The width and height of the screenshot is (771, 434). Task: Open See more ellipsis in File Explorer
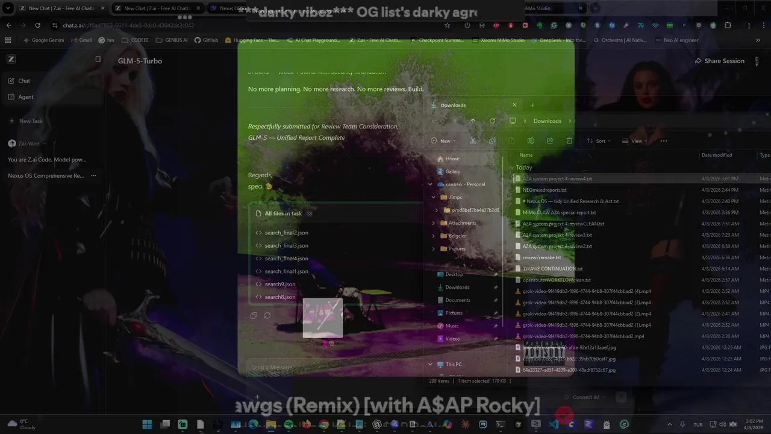pyautogui.click(x=664, y=141)
